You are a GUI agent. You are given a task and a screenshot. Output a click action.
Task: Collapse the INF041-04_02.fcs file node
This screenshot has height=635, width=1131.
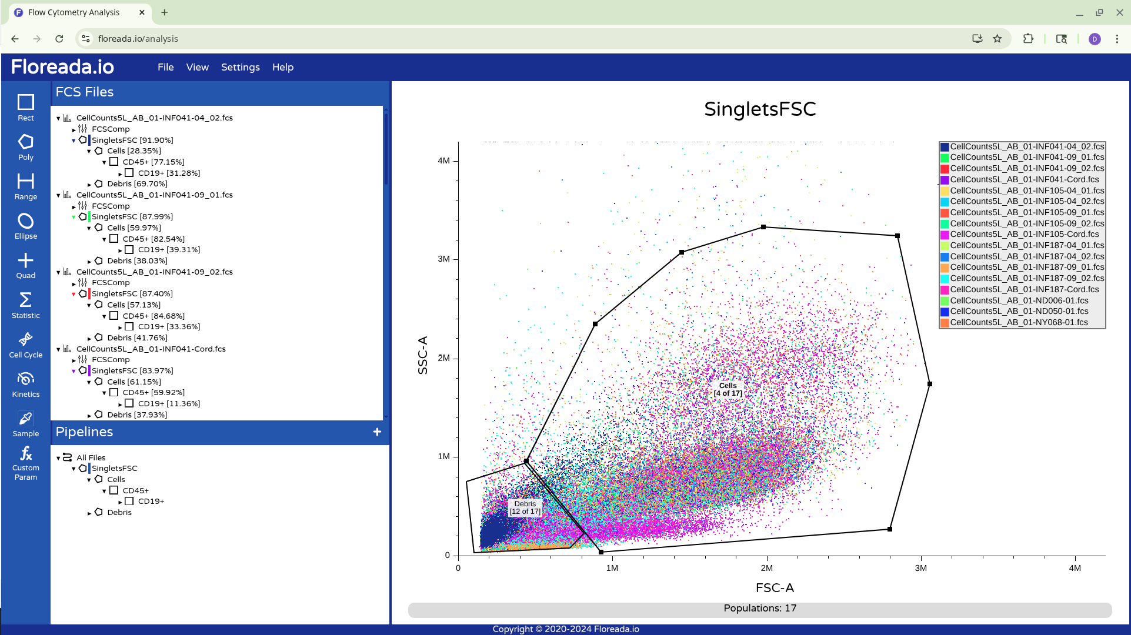(58, 118)
